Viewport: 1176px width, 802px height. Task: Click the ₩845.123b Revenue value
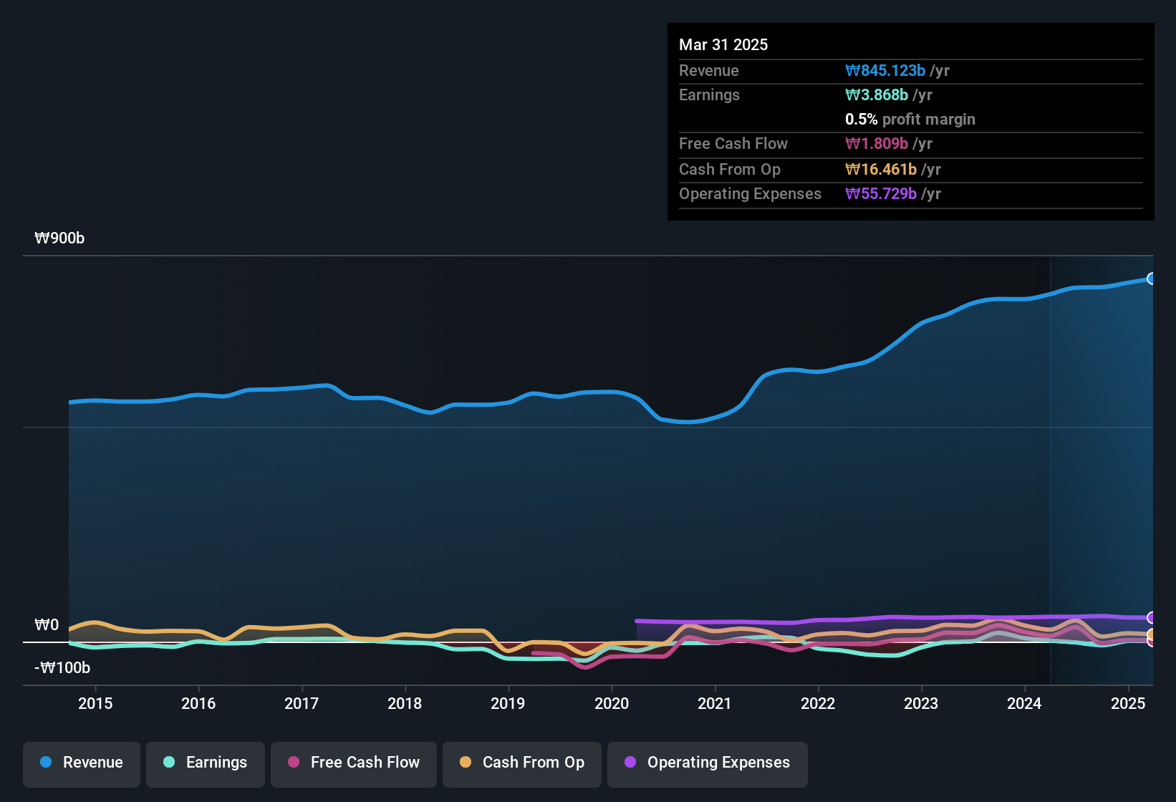pos(886,70)
